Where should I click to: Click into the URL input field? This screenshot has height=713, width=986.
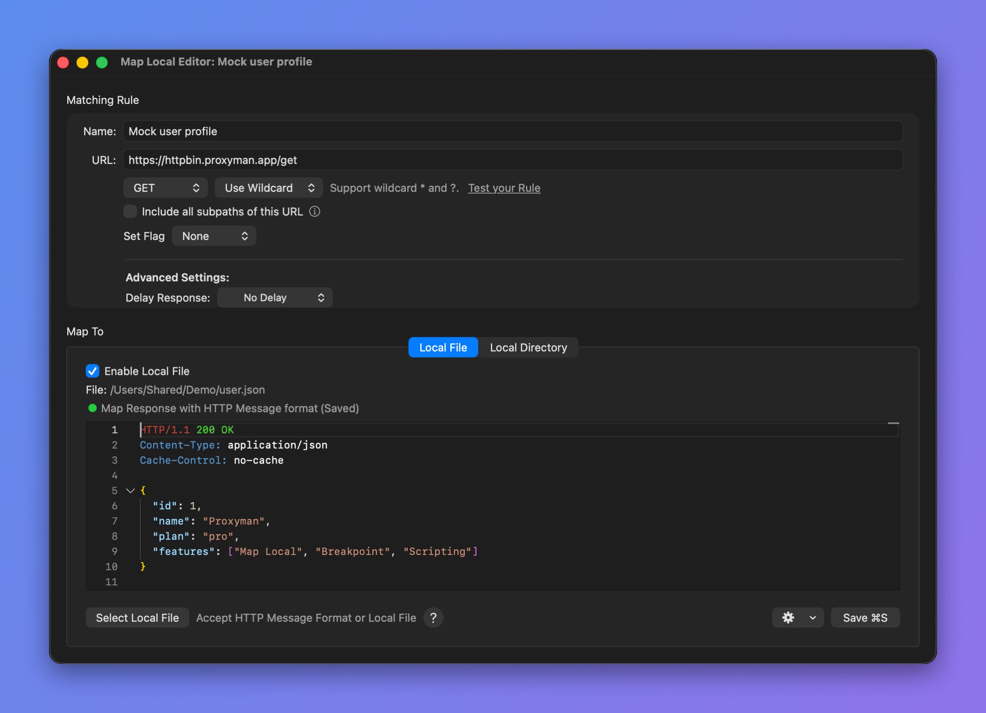point(512,160)
